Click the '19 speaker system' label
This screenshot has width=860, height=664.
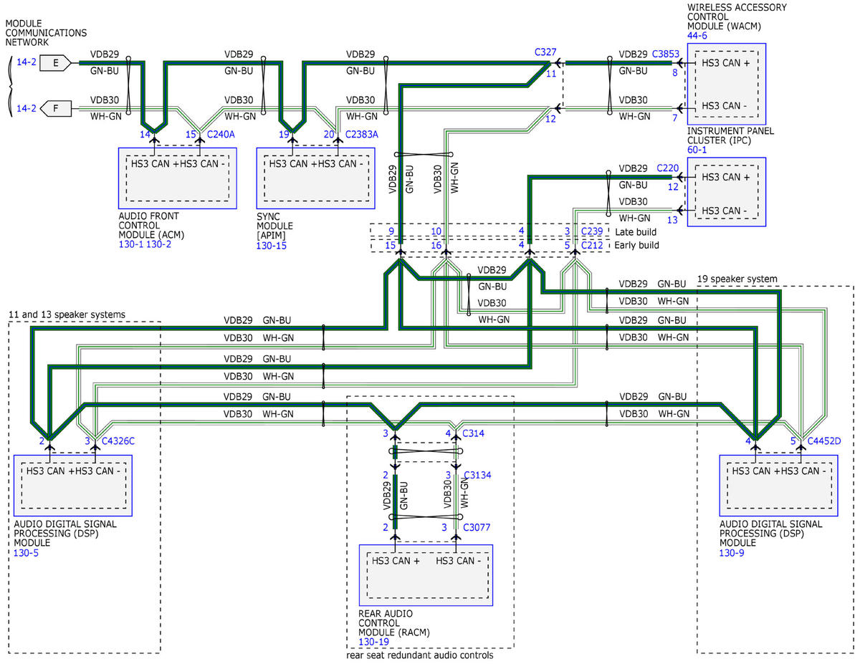point(737,279)
